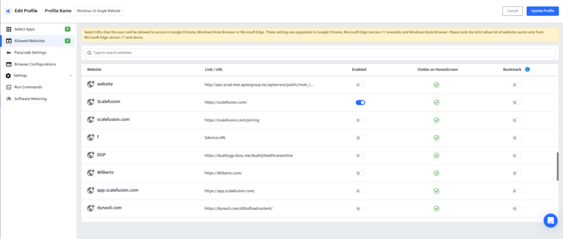Image resolution: width=563 pixels, height=239 pixels.
Task: Enable the website row toggle
Action: pos(360,85)
